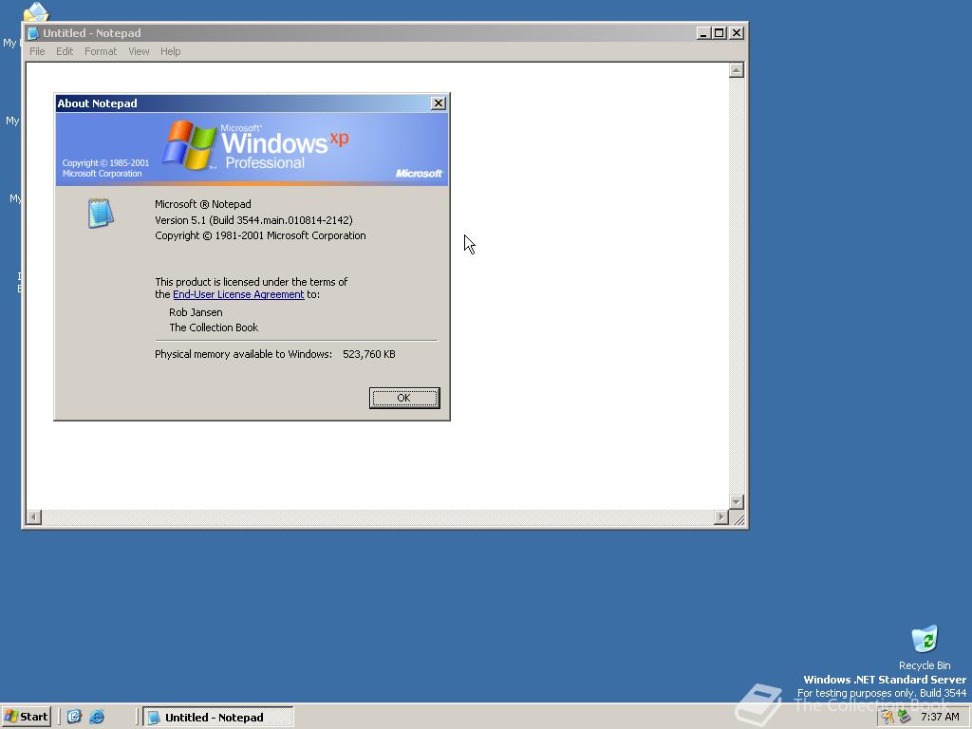Viewport: 972px width, 729px height.
Task: Click OK in About Notepad dialog
Action: [x=404, y=398]
